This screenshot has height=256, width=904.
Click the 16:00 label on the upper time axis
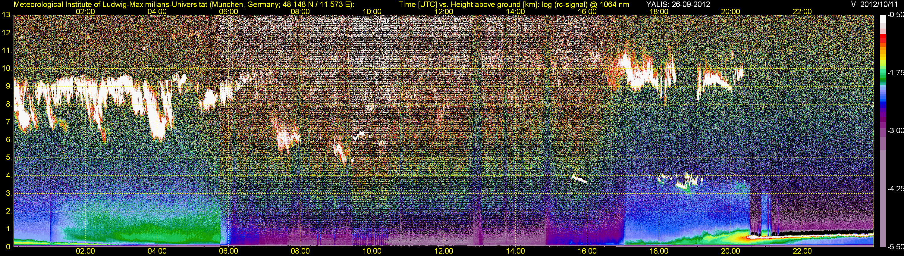[587, 11]
